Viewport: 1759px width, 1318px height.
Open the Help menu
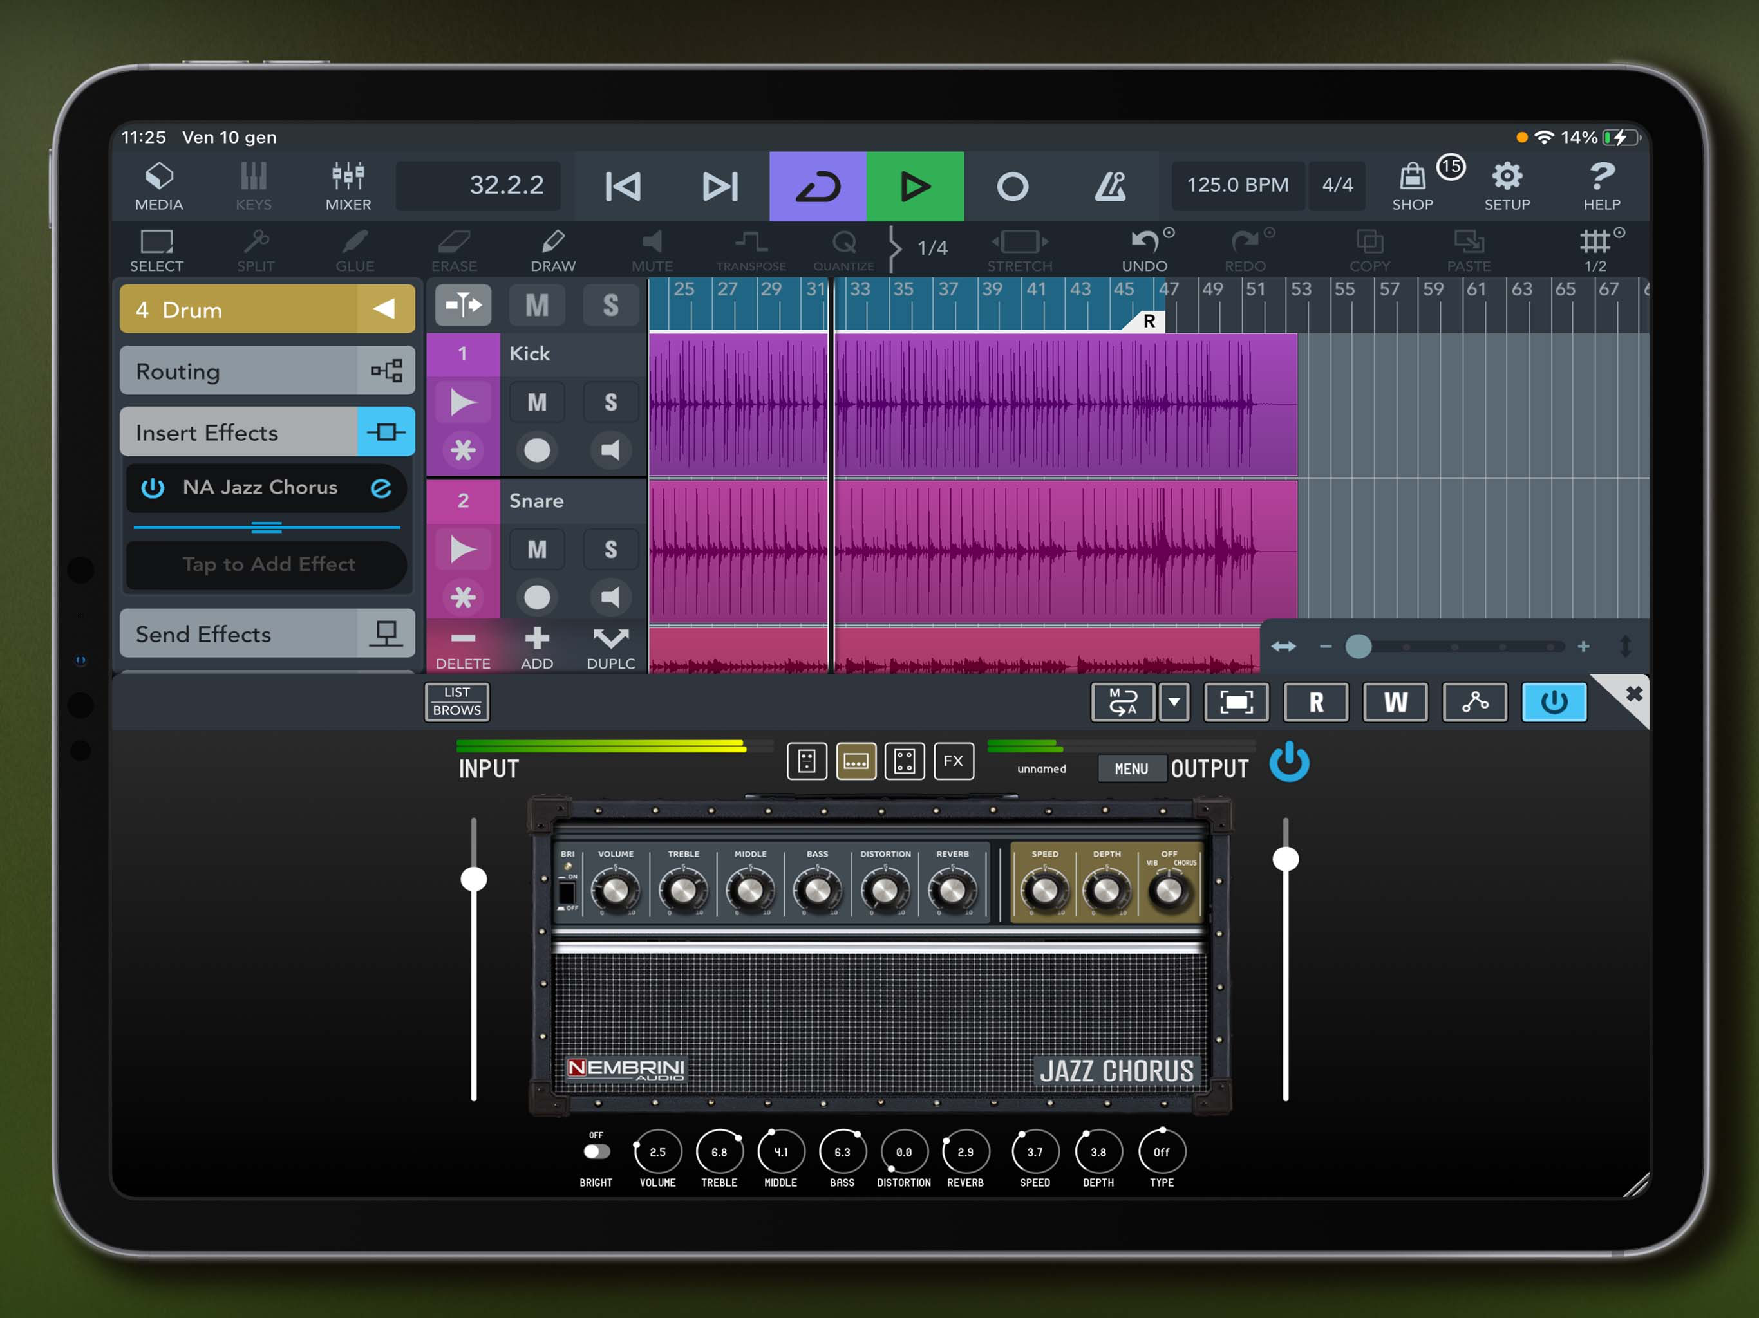click(x=1601, y=187)
